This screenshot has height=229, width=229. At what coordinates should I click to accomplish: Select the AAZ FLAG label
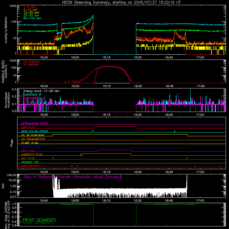(28, 159)
